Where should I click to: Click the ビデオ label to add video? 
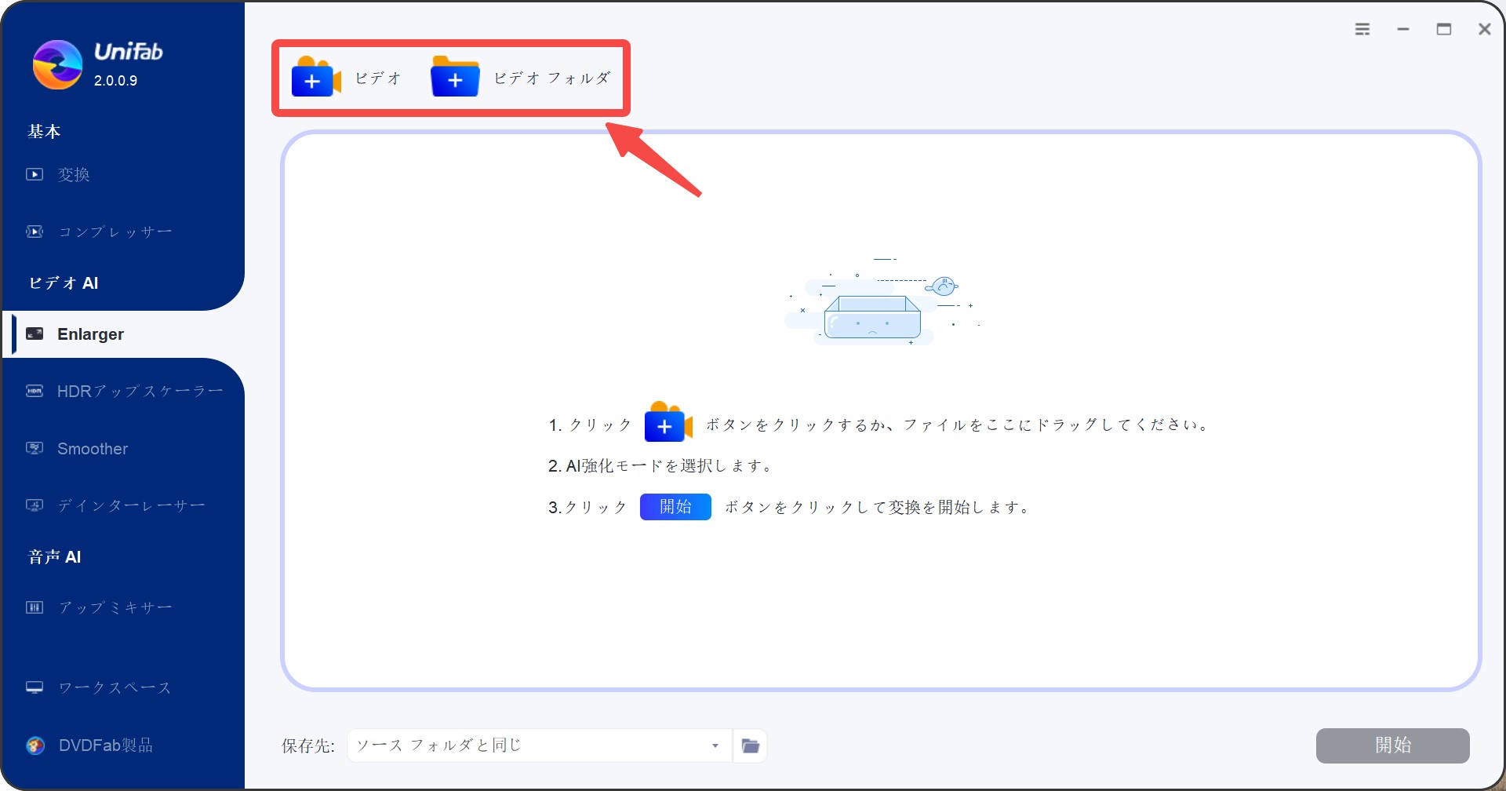click(x=378, y=78)
